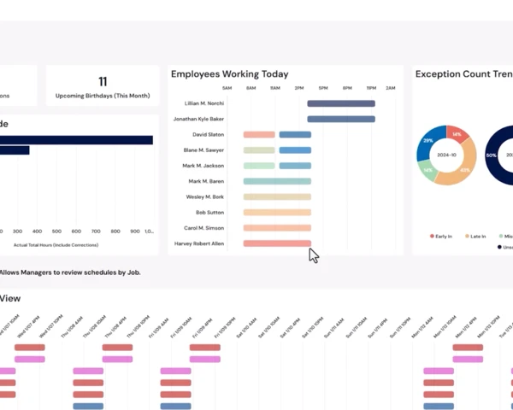The width and height of the screenshot is (513, 410).
Task: Click David Slaton's salmon morning shift bar
Action: pos(259,135)
